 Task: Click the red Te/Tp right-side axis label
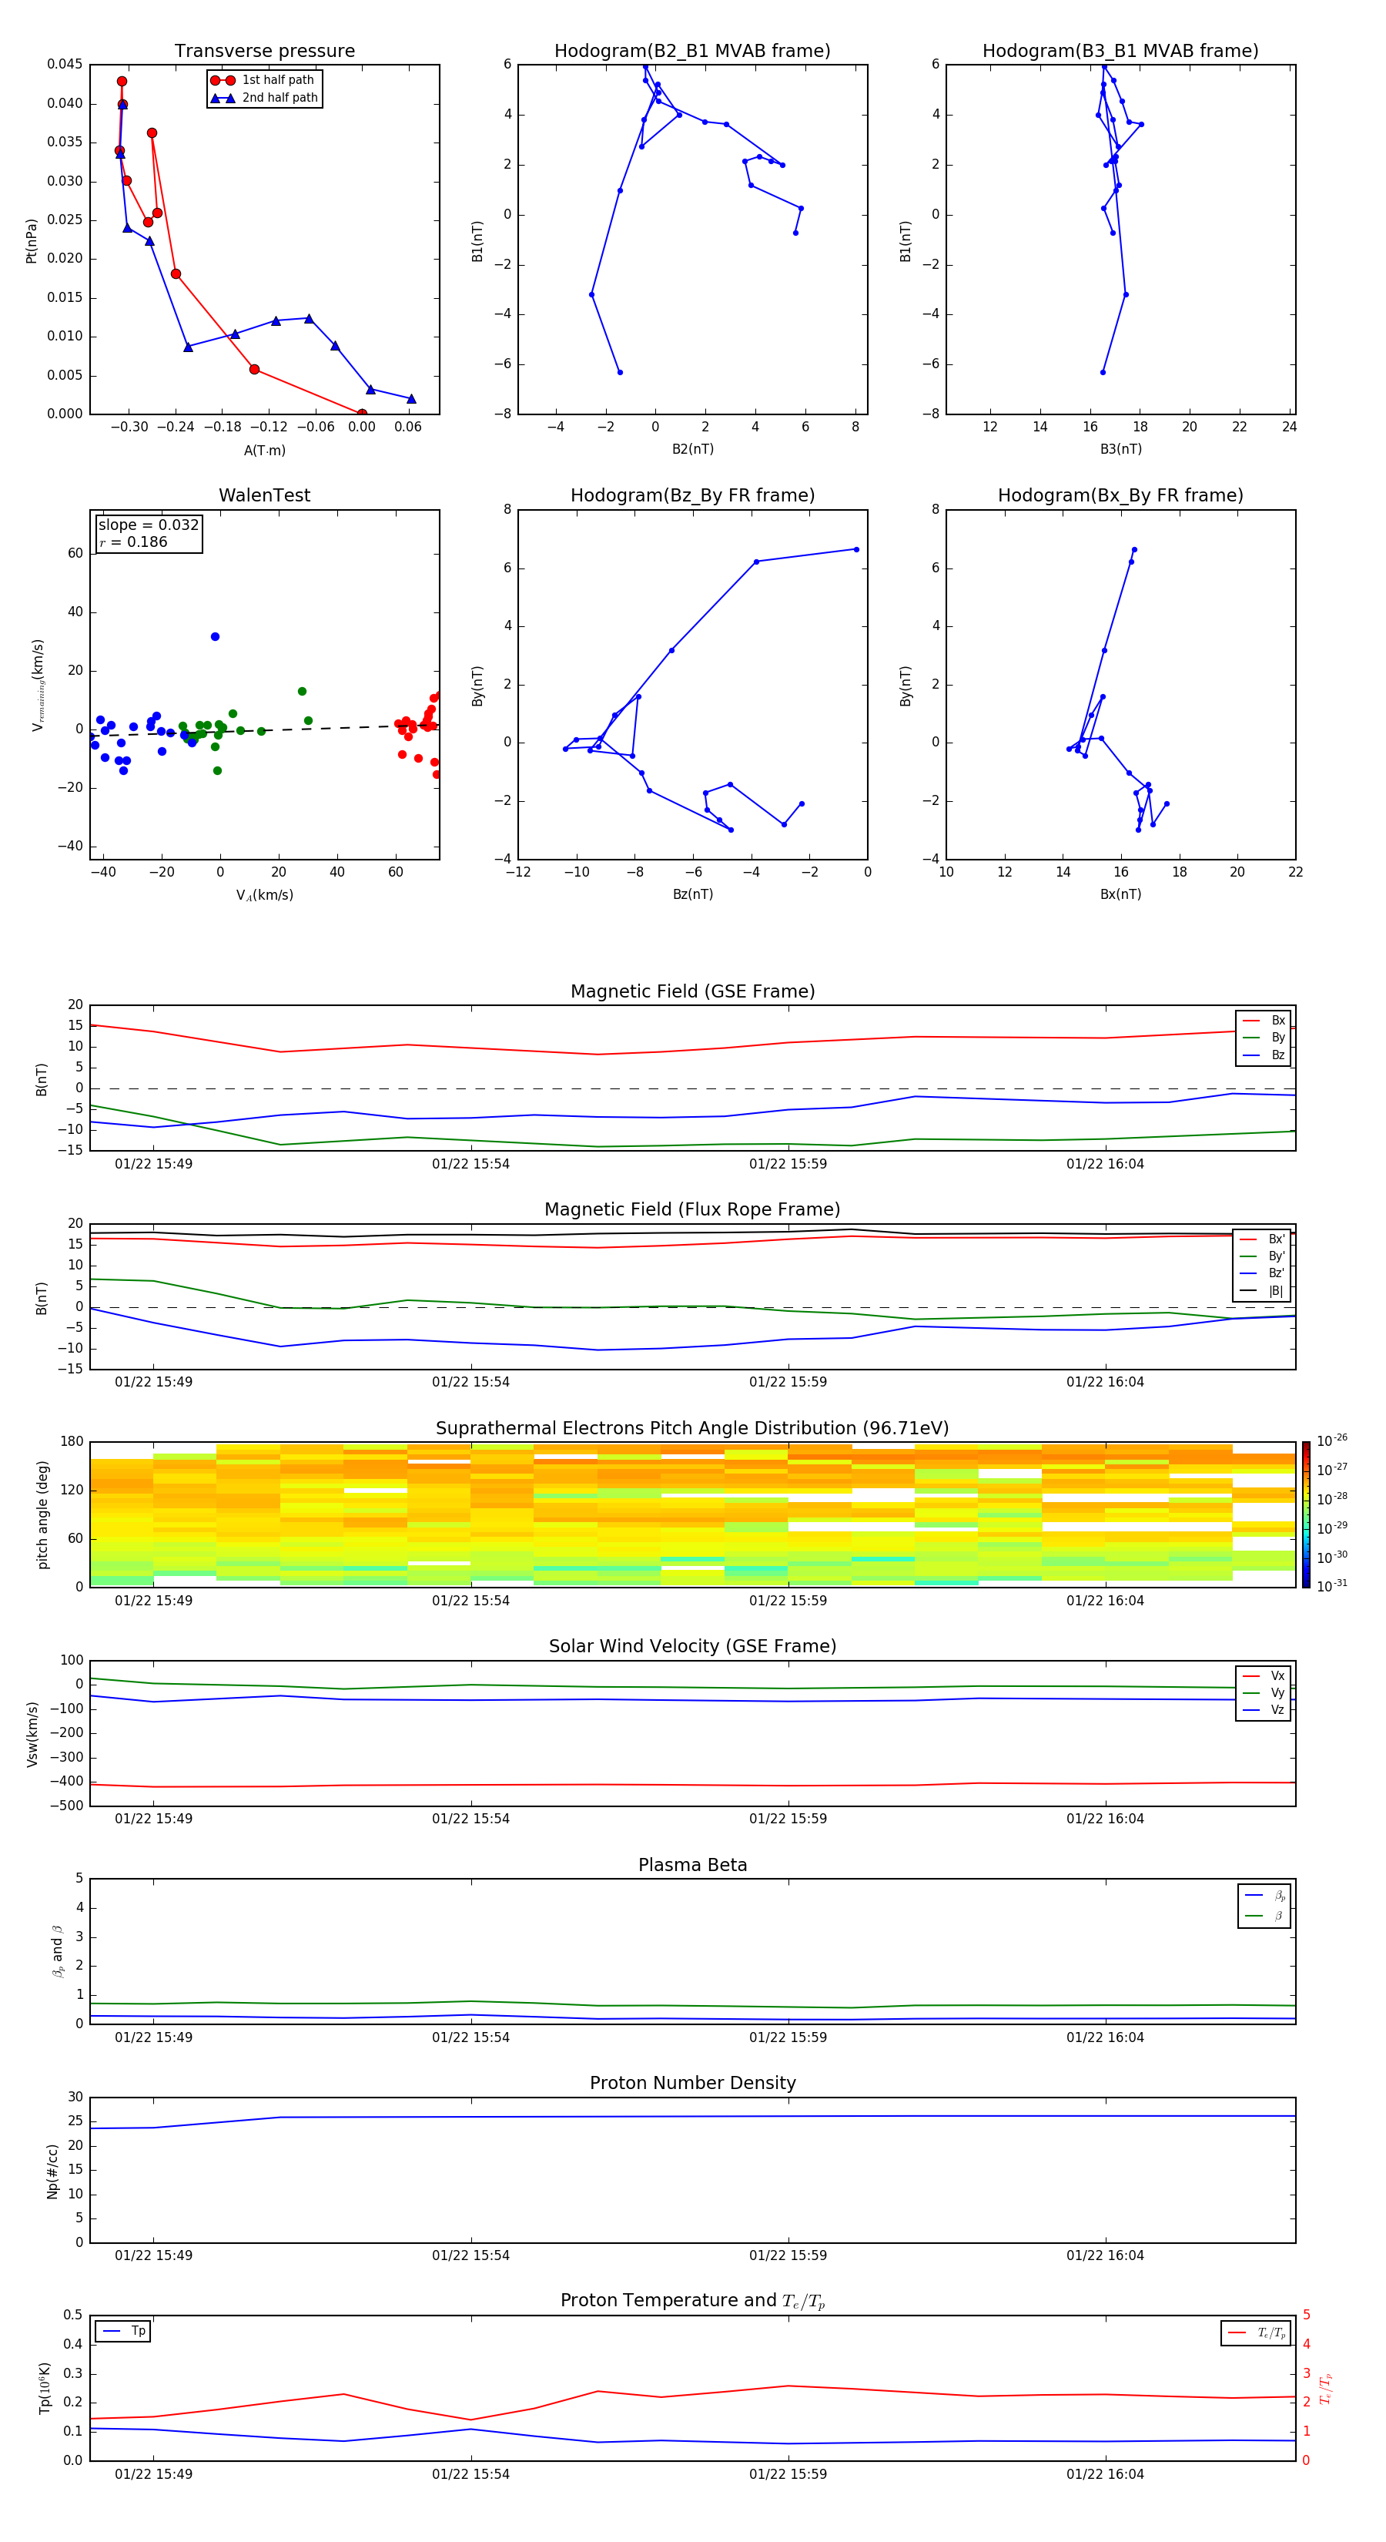[x=1326, y=2388]
